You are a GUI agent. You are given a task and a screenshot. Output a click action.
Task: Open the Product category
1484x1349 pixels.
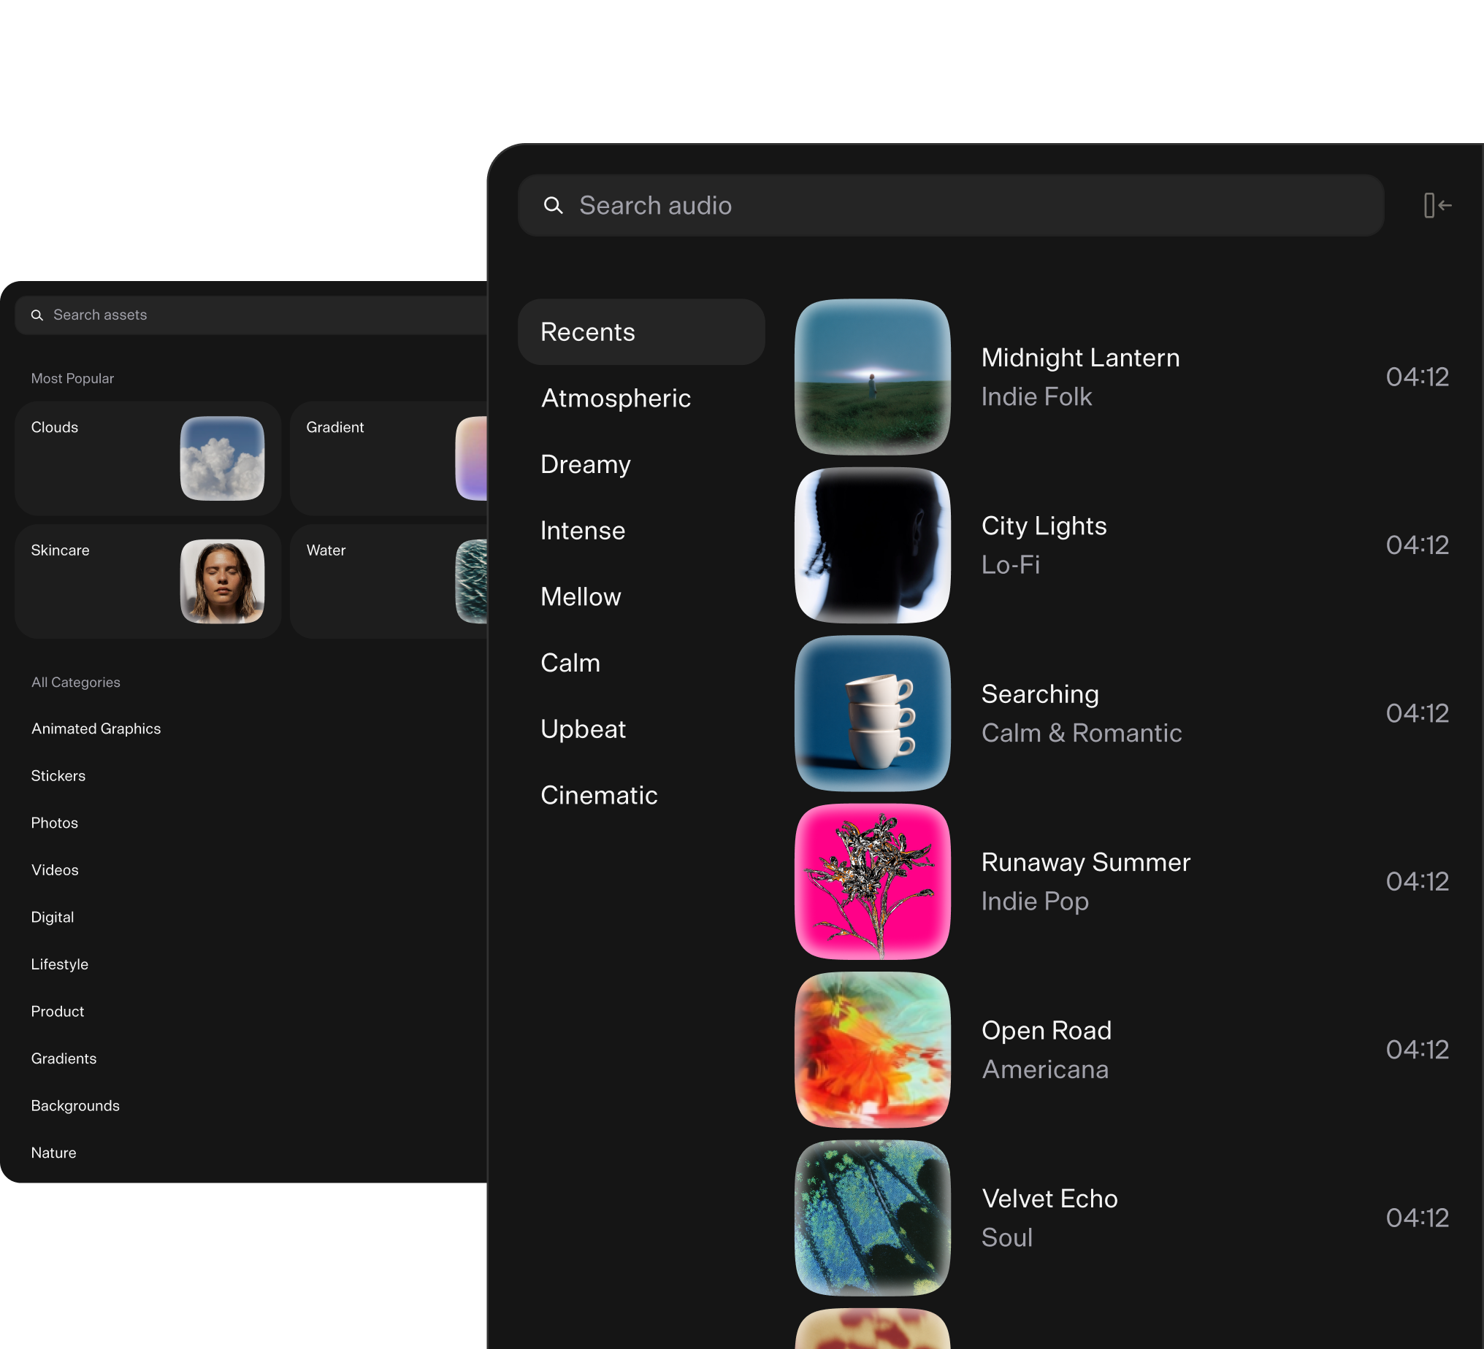58,1011
